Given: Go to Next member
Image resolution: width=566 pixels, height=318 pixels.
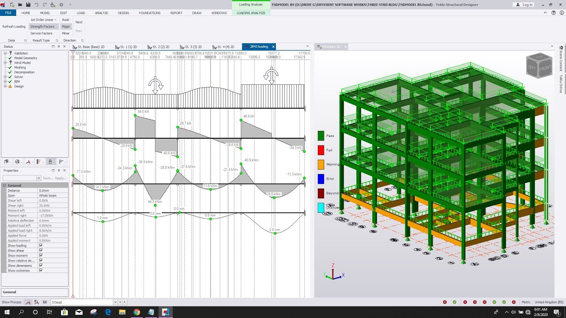Looking at the screenshot, I should pos(79,22).
